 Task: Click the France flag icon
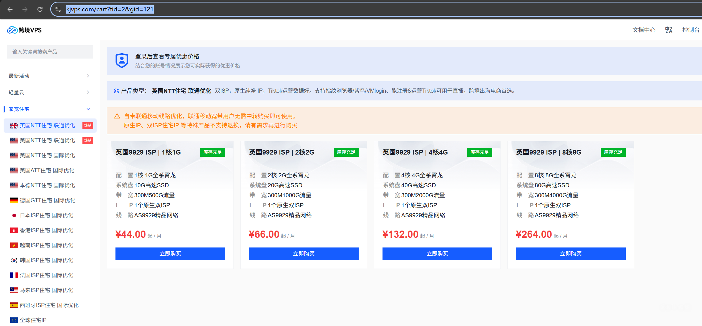(x=14, y=275)
